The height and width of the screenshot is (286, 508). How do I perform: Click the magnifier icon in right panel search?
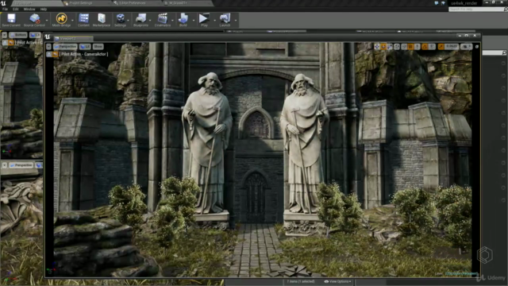tap(504, 52)
